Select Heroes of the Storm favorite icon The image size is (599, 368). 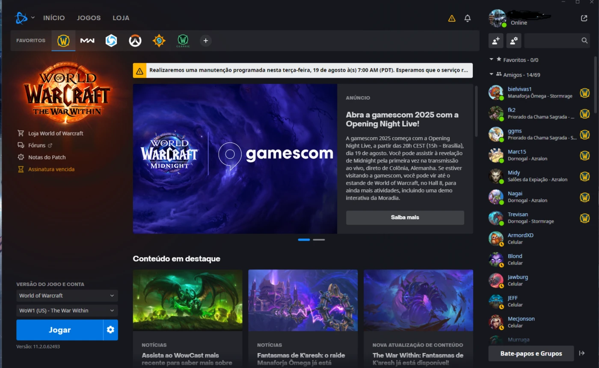[x=111, y=41]
